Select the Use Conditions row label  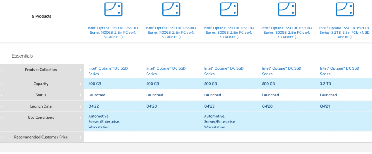(41, 118)
